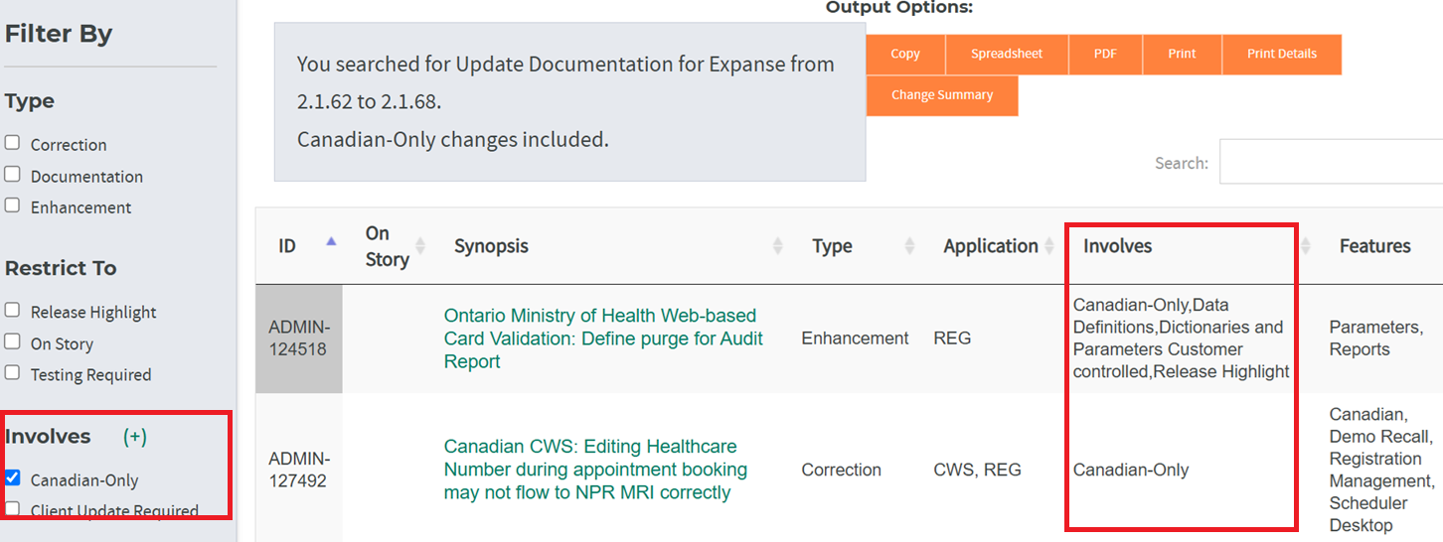Expand Involves filter with (+) link
Image resolution: width=1443 pixels, height=542 pixels.
(x=134, y=437)
